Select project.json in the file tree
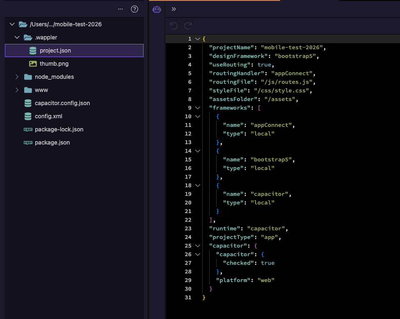Image resolution: width=400 pixels, height=319 pixels. point(55,50)
